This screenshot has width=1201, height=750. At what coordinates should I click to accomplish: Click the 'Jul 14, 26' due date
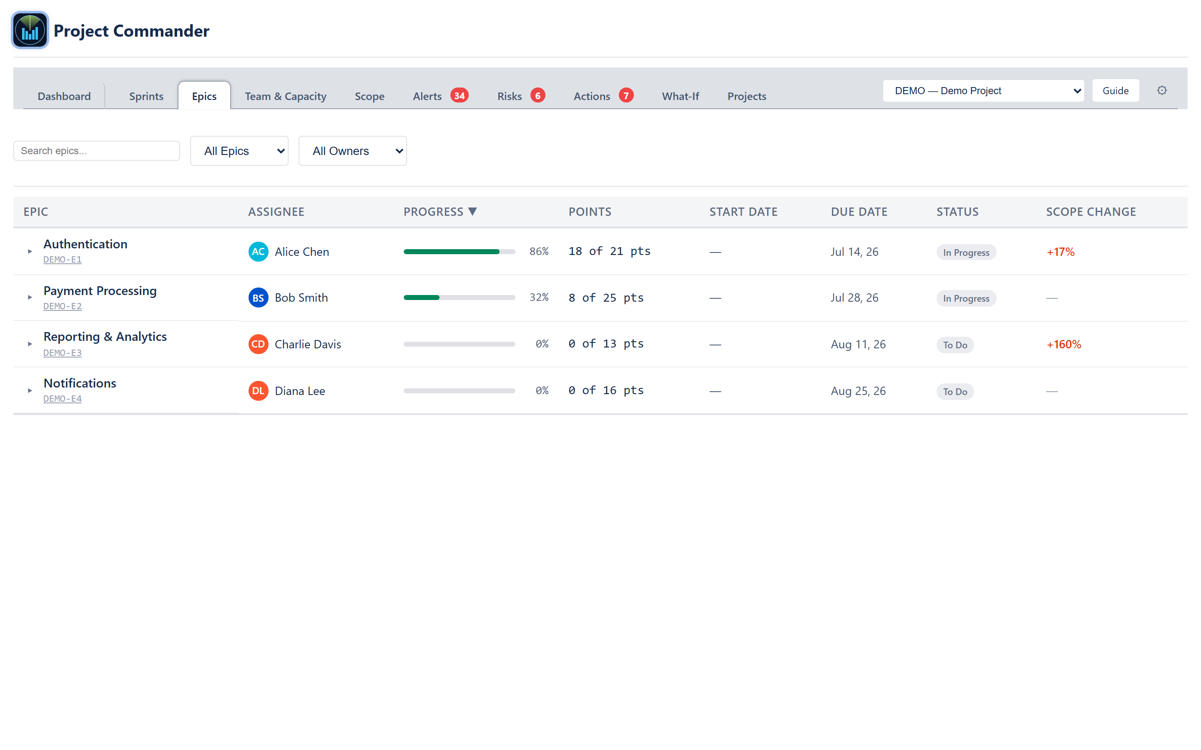coord(854,252)
